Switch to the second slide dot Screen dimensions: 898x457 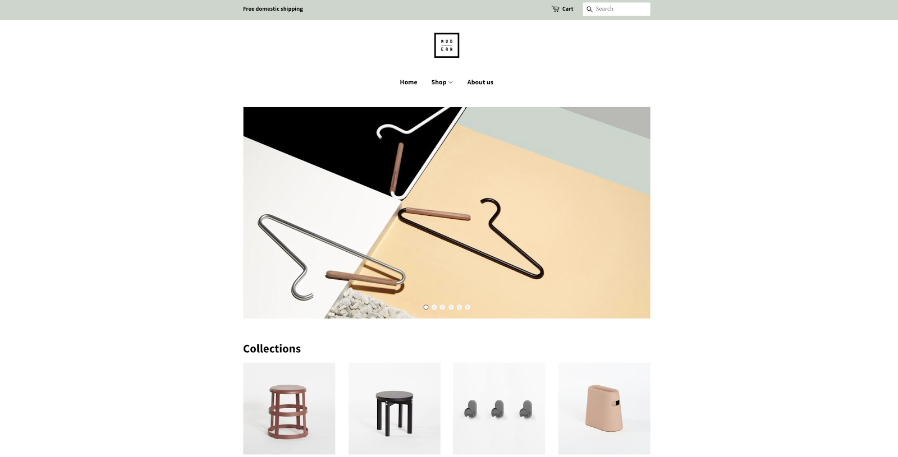point(434,307)
